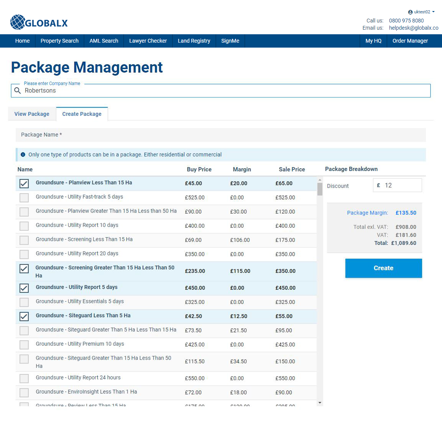
Task: Click the helpdesk@globalx.co email link
Action: pyautogui.click(x=413, y=28)
